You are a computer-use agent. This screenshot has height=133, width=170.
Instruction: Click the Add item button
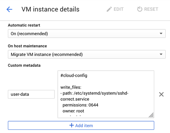coord(81,125)
